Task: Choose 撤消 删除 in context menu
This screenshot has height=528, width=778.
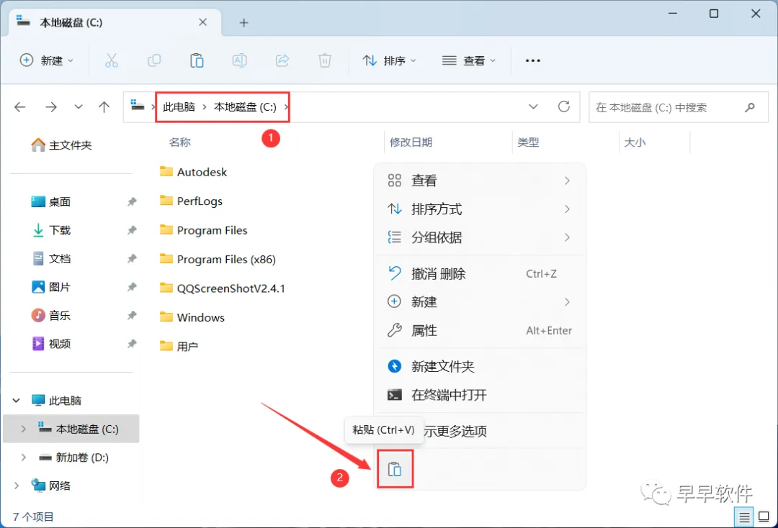Action: (480, 274)
